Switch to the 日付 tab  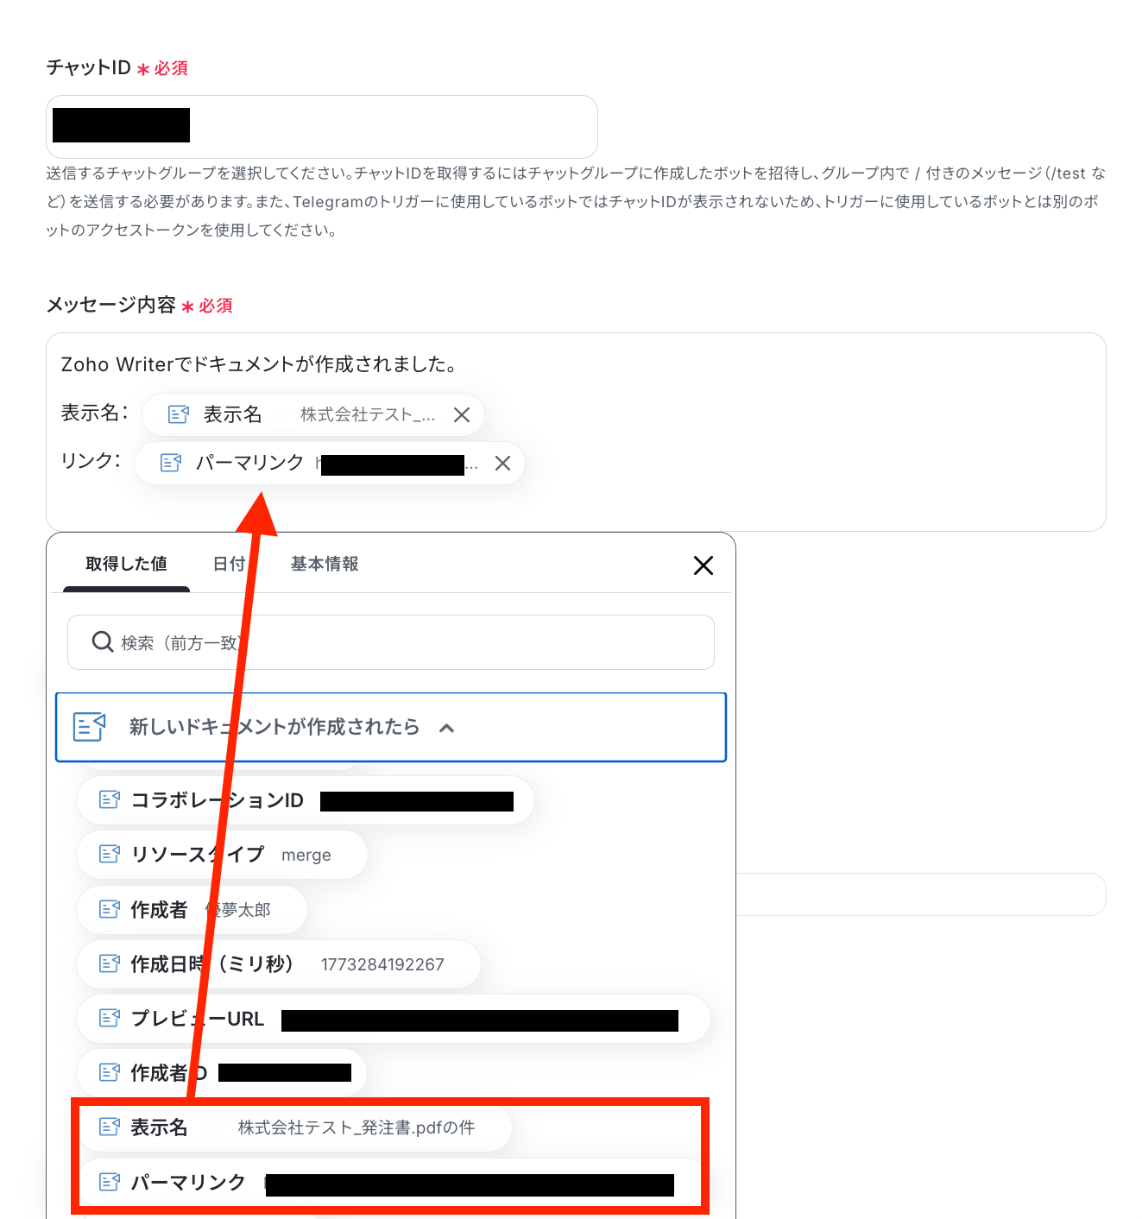coord(229,564)
